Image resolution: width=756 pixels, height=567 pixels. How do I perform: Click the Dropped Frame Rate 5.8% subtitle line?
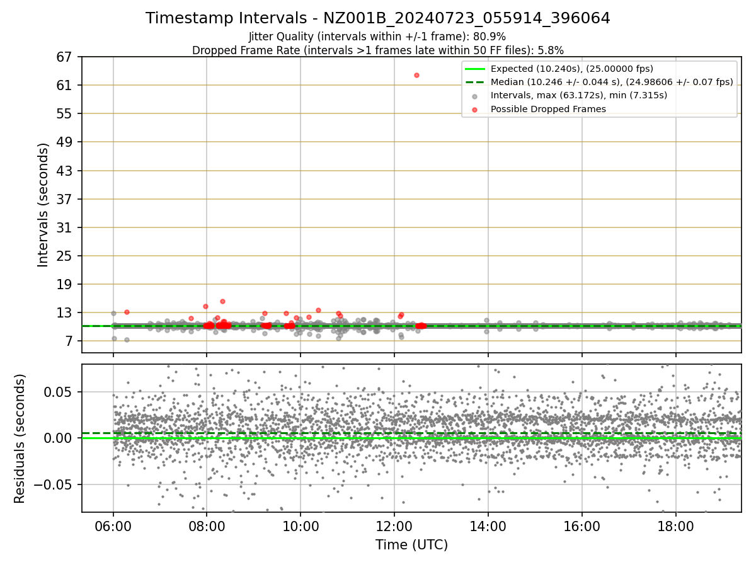(377, 50)
